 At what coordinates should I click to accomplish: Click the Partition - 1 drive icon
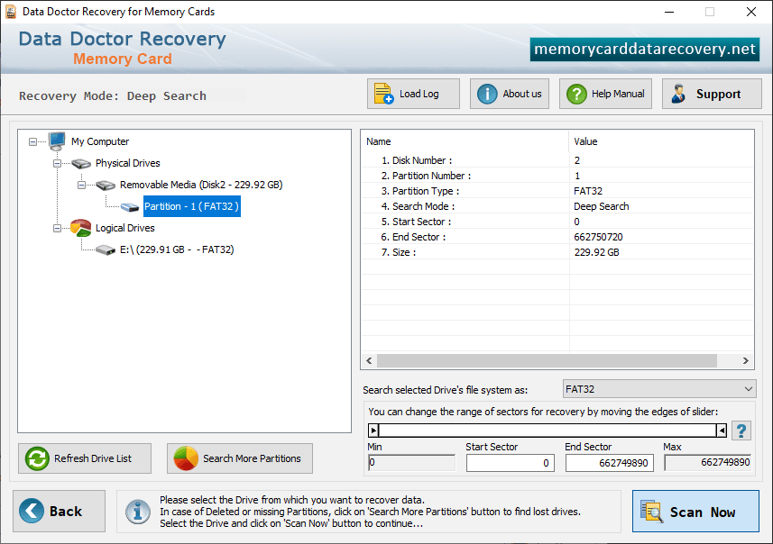pyautogui.click(x=130, y=207)
